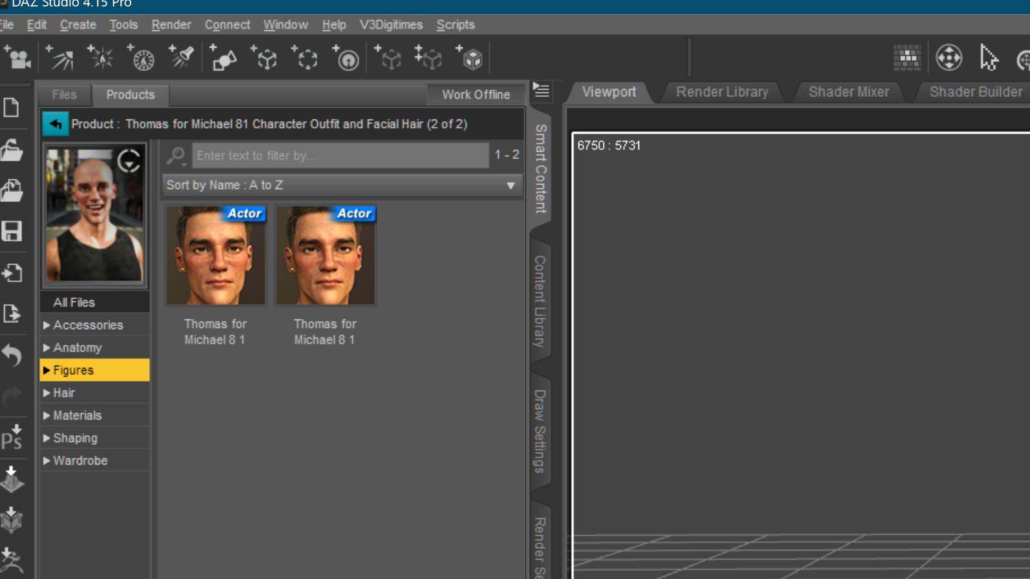Merge a file using stacked folder icon
1030x579 pixels.
(x=12, y=190)
